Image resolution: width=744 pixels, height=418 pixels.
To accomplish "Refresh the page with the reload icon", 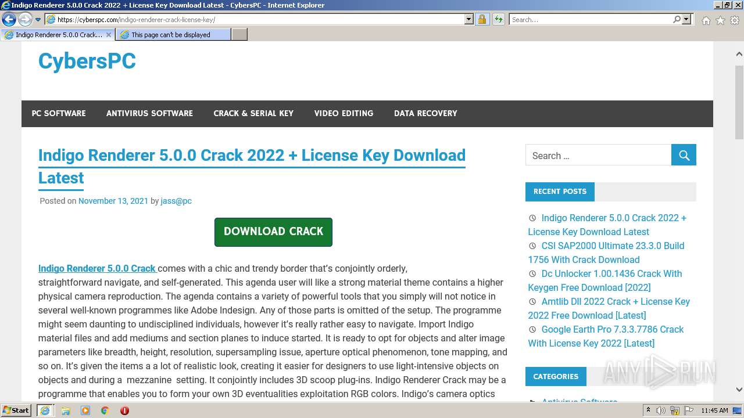I will pyautogui.click(x=499, y=20).
